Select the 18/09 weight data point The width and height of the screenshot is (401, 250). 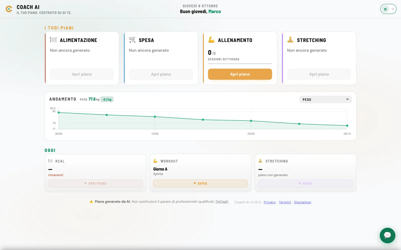pos(155,117)
